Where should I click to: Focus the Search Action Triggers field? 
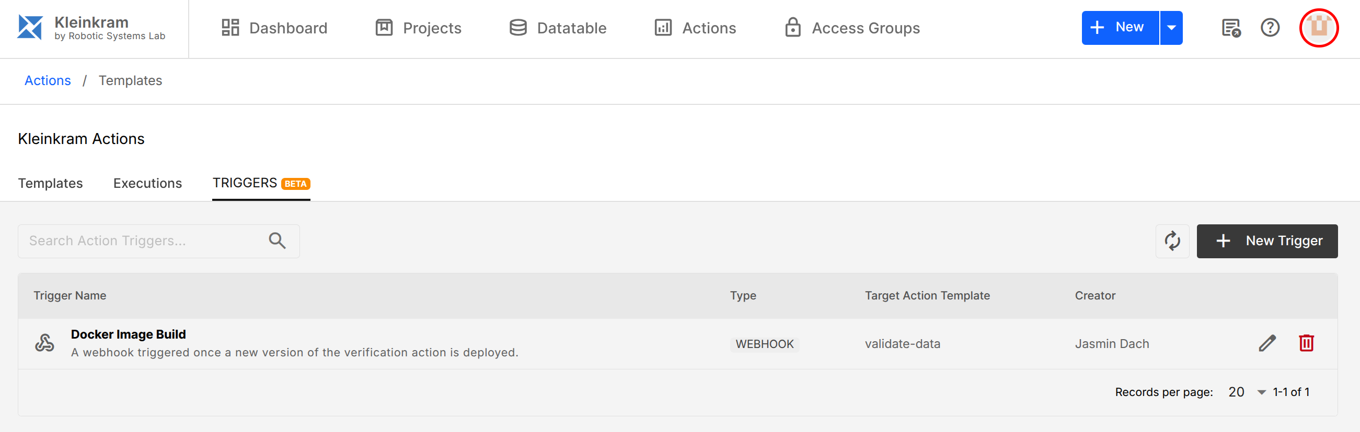pos(143,241)
